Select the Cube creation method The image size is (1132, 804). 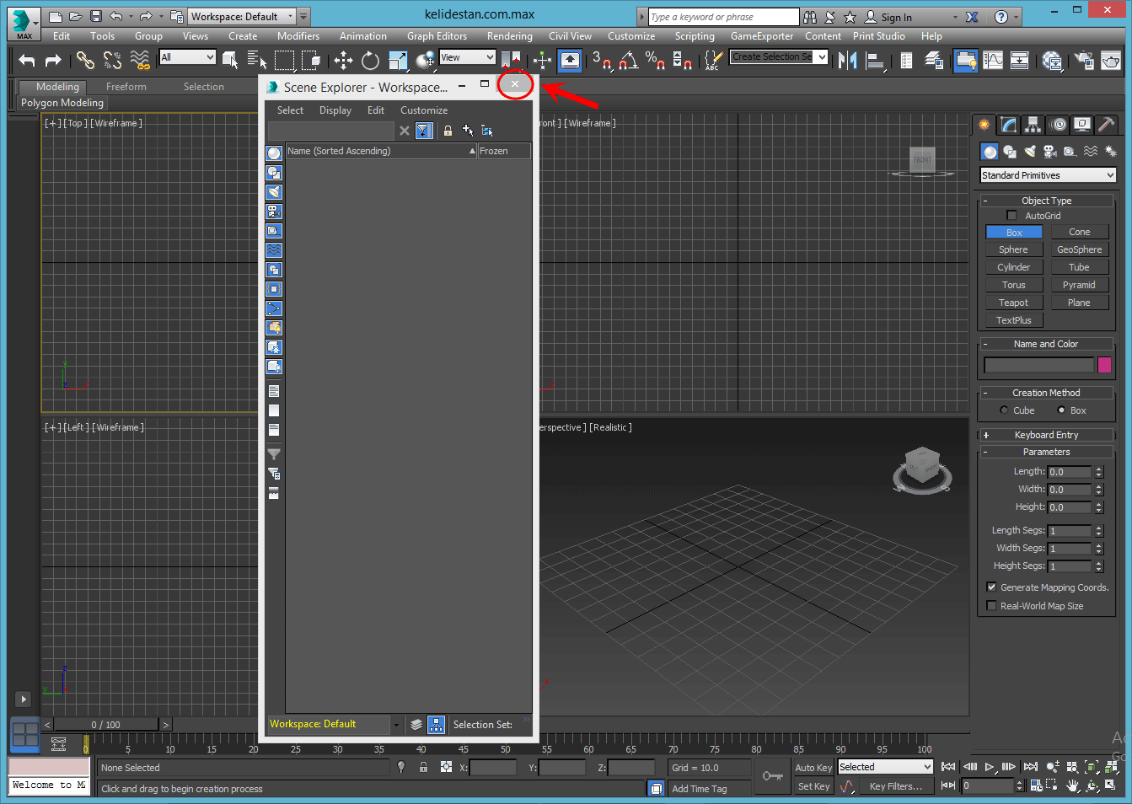point(1004,410)
